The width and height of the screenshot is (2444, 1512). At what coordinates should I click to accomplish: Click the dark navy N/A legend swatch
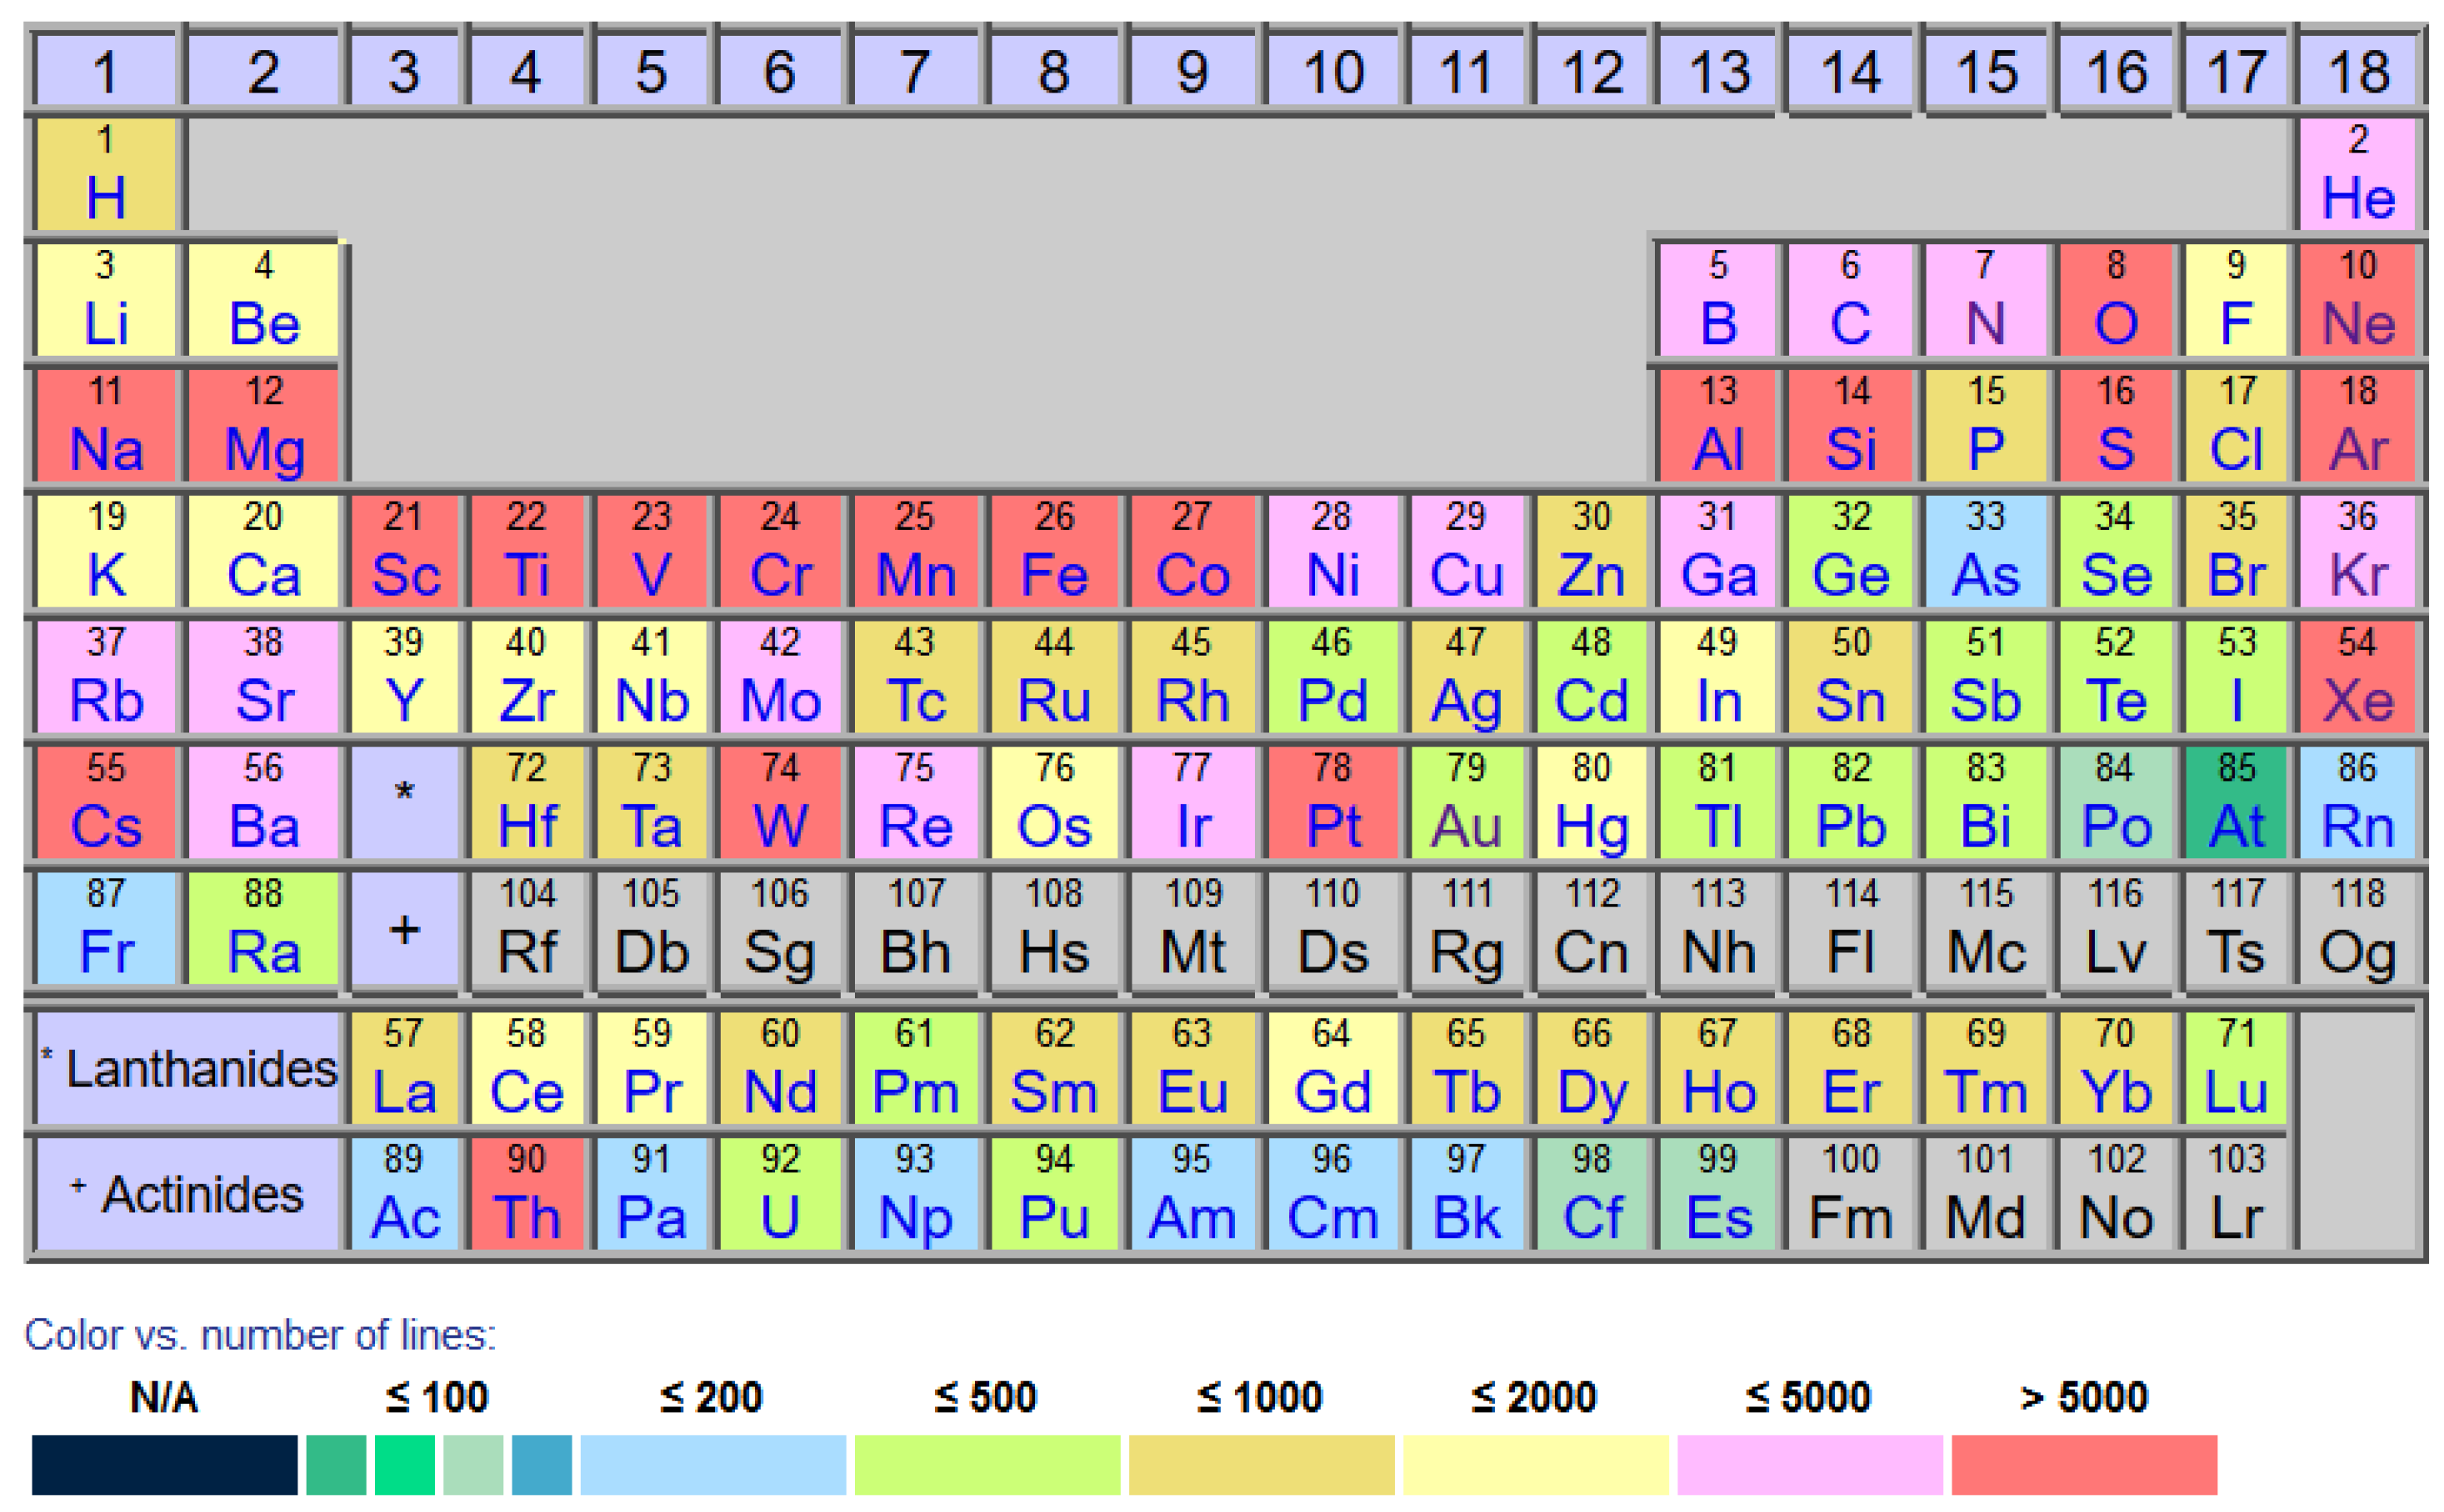(x=164, y=1465)
